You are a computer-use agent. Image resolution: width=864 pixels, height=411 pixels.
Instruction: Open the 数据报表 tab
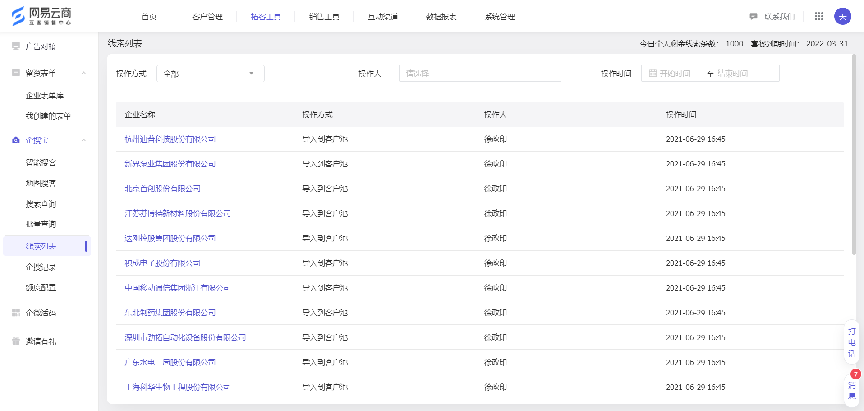(441, 17)
